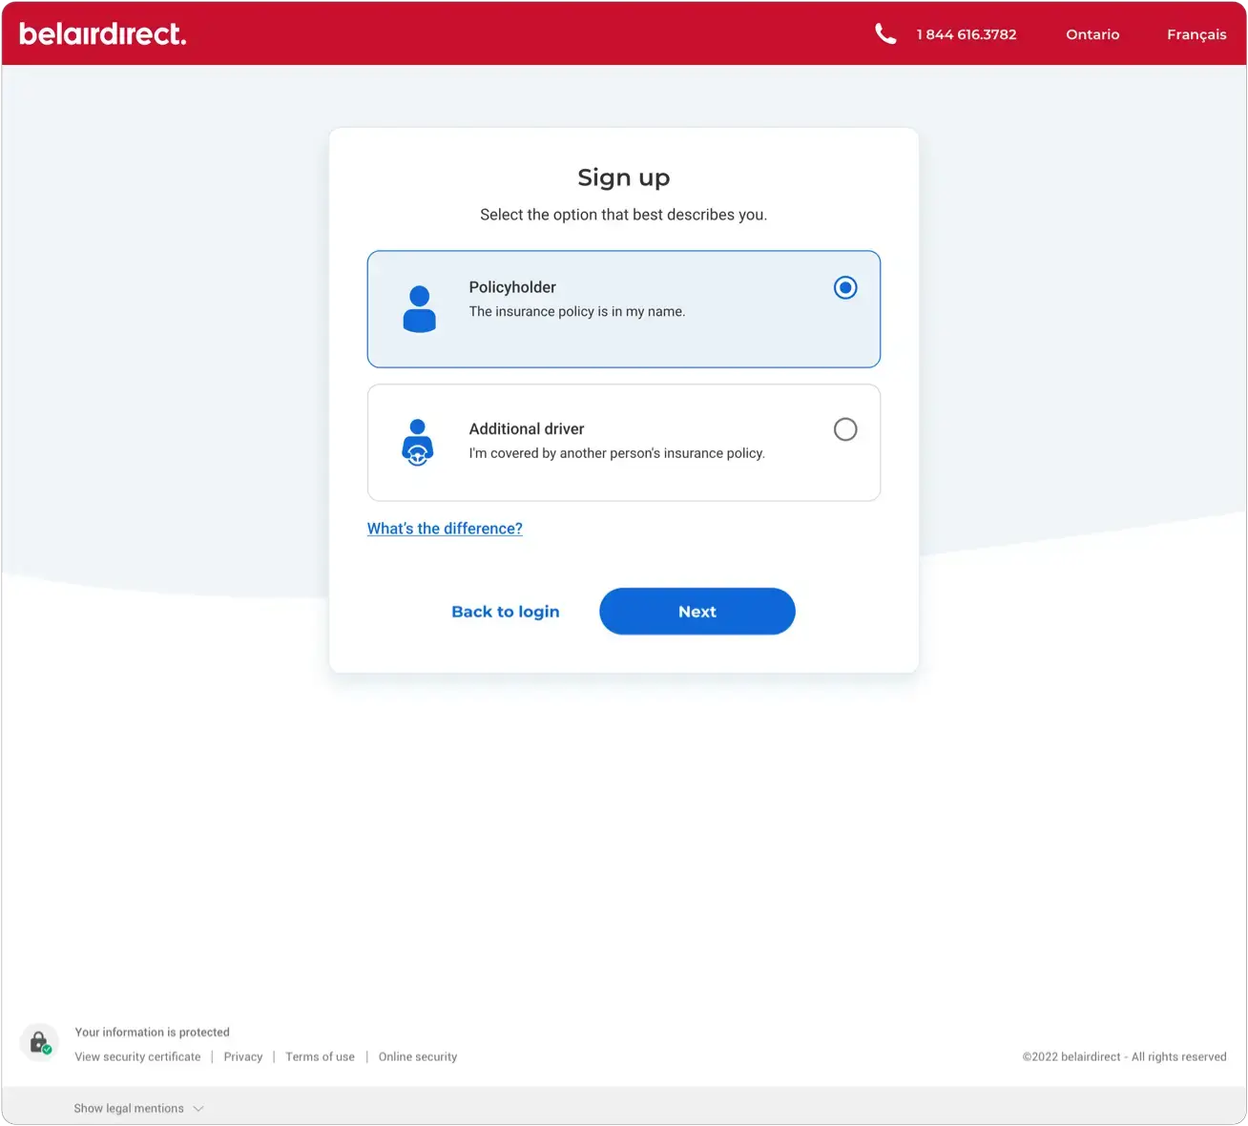
Task: Call phone number 1 844 616.3782
Action: (967, 34)
